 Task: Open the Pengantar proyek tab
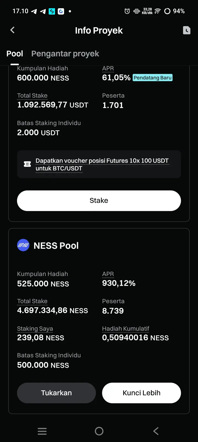[65, 54]
